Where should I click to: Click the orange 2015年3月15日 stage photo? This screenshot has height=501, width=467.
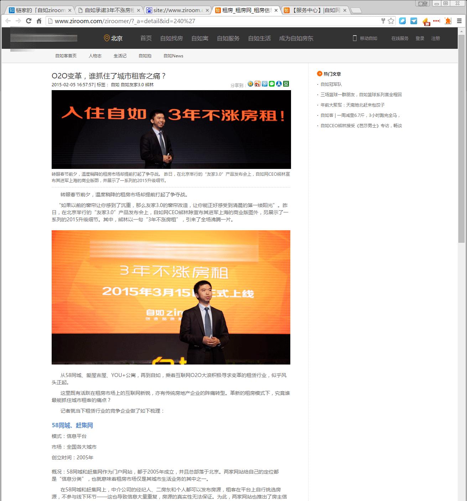(x=171, y=297)
